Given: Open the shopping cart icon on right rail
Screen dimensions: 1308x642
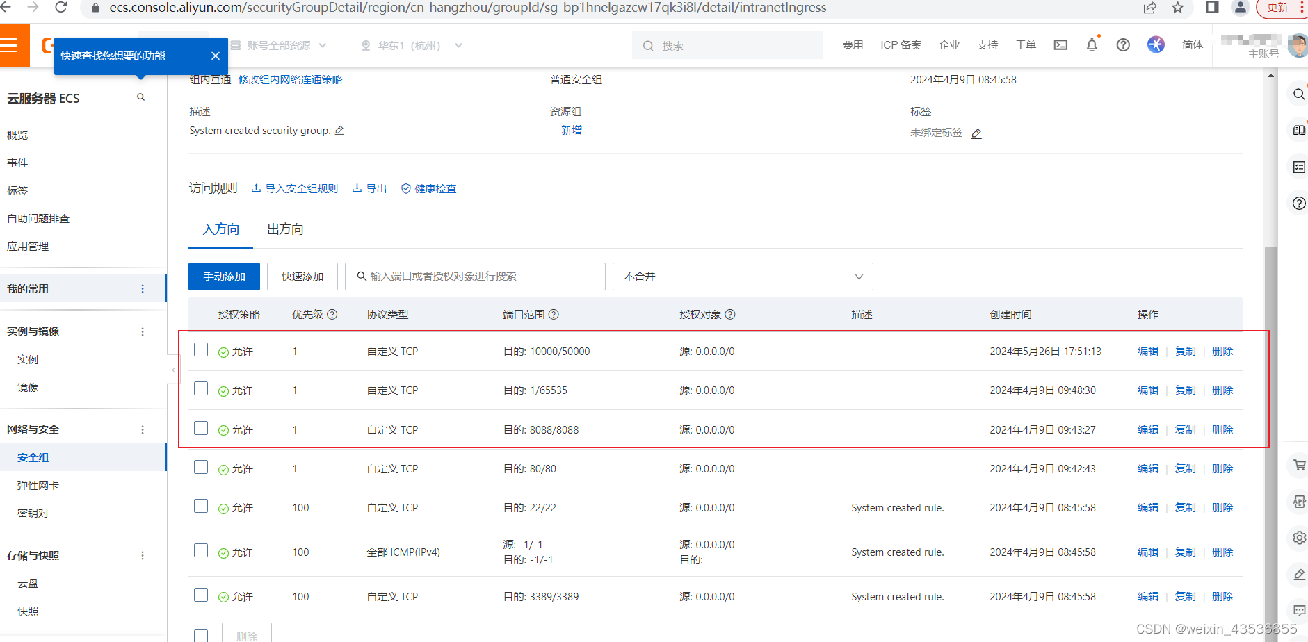Looking at the screenshot, I should click(1298, 465).
